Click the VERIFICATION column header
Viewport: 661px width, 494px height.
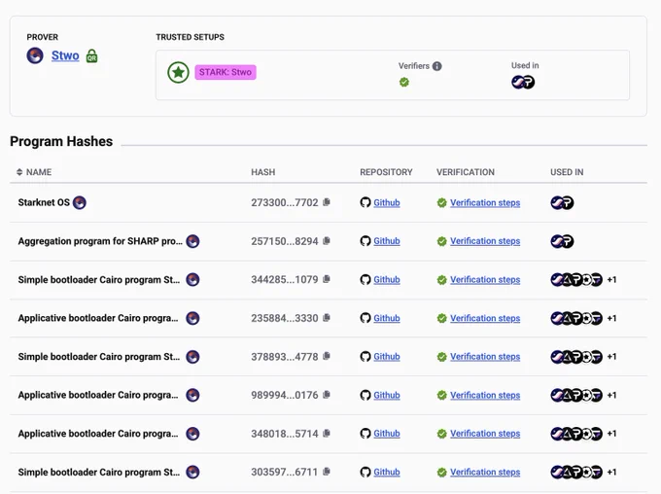[x=466, y=172]
